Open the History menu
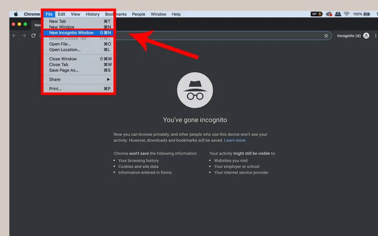This screenshot has height=236, width=378. (x=93, y=14)
